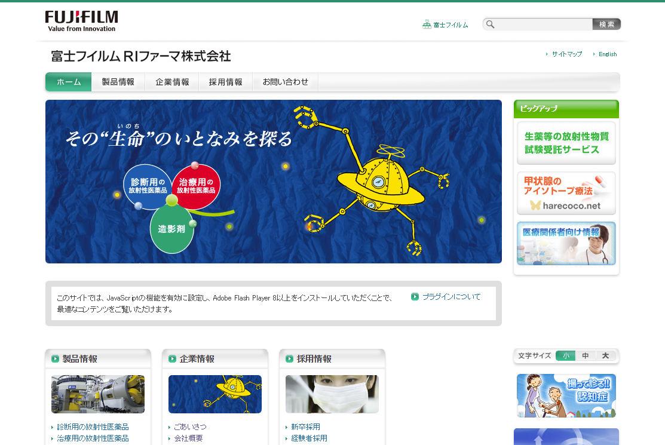Open the 採用情報 navigation tab
The height and width of the screenshot is (445, 665).
(226, 82)
